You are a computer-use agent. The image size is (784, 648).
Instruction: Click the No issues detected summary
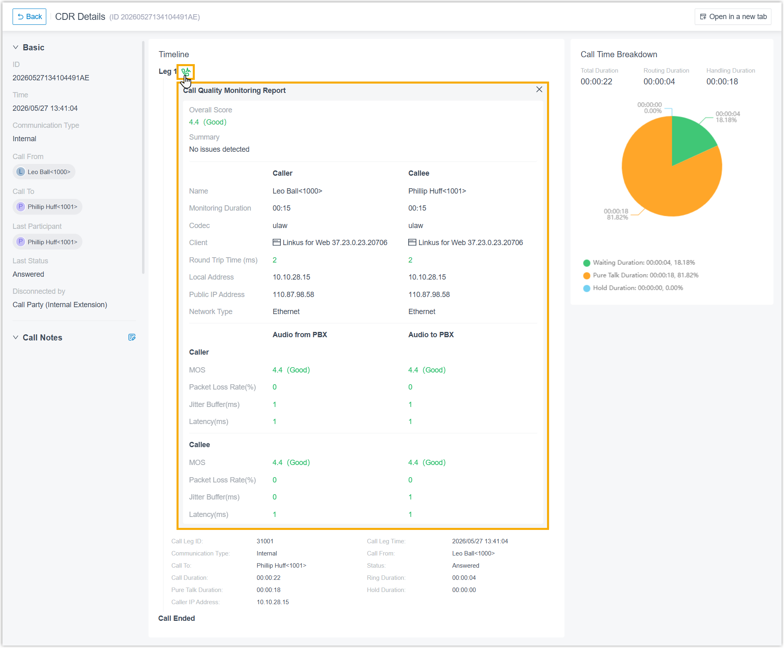(219, 149)
